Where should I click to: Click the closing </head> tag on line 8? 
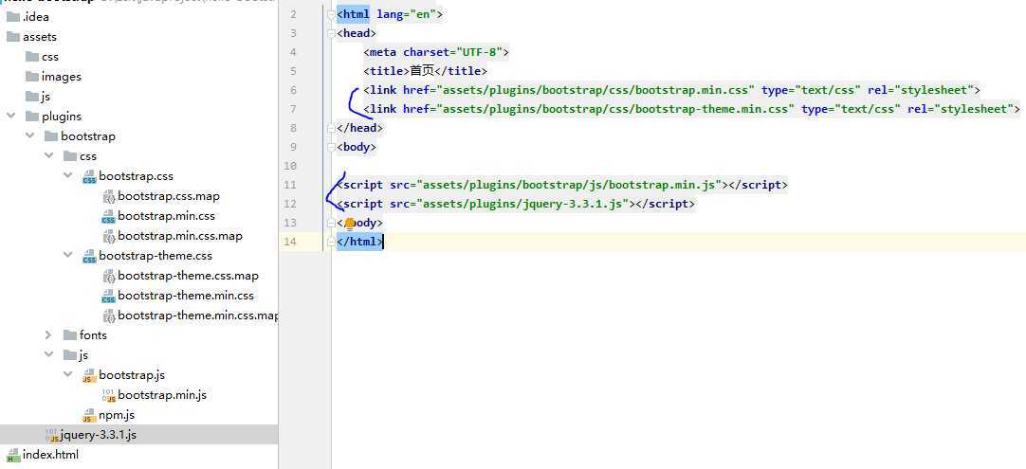(359, 128)
